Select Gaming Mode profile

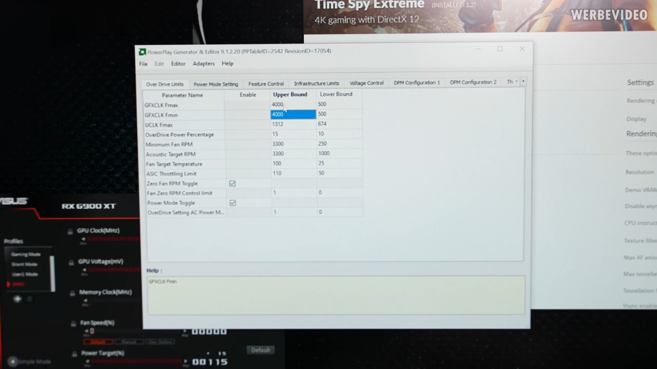(x=26, y=255)
